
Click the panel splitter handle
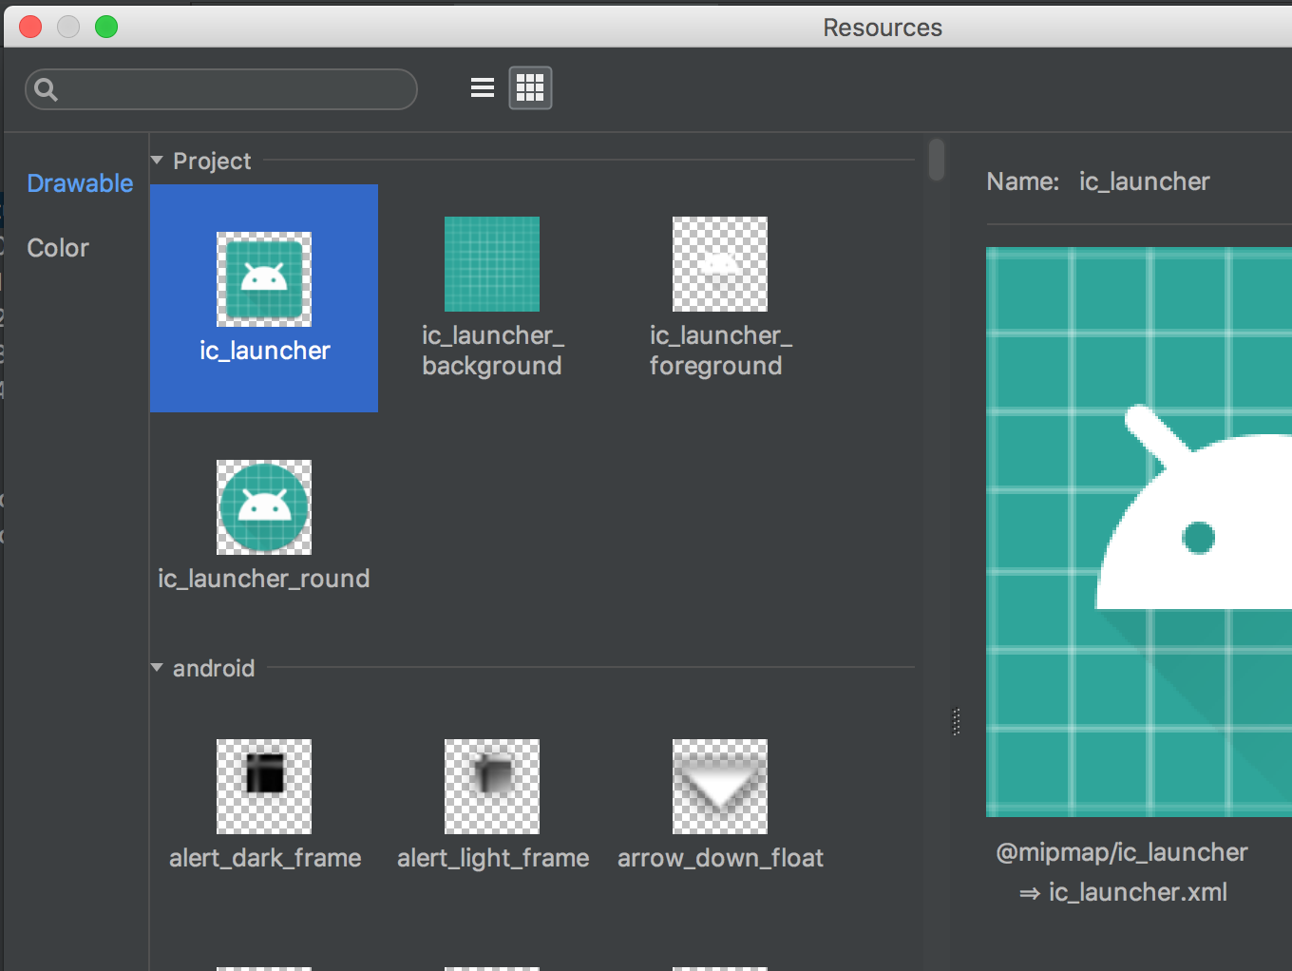957,722
